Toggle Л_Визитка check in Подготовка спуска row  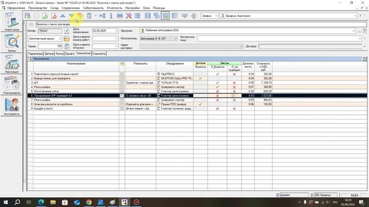[x=217, y=74]
